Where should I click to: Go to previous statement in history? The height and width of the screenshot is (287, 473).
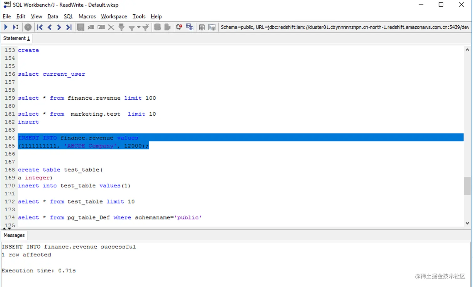coord(49,27)
